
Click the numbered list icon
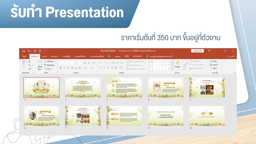click(x=107, y=63)
